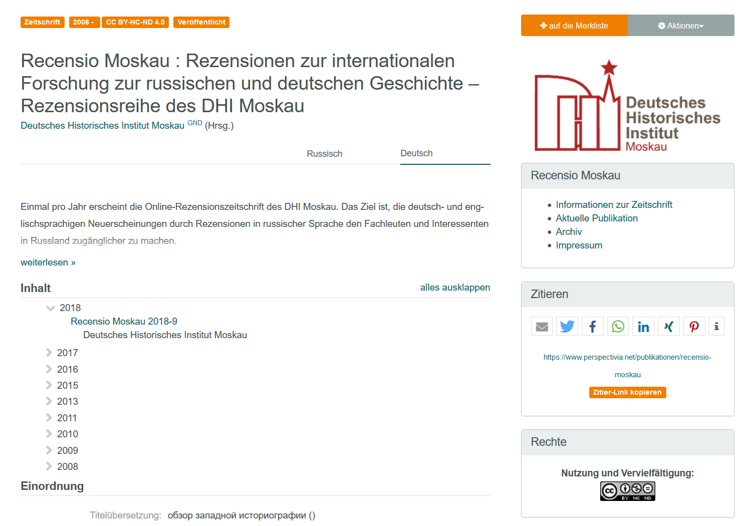751x526 pixels.
Task: Share via WhatsApp icon
Action: [618, 327]
